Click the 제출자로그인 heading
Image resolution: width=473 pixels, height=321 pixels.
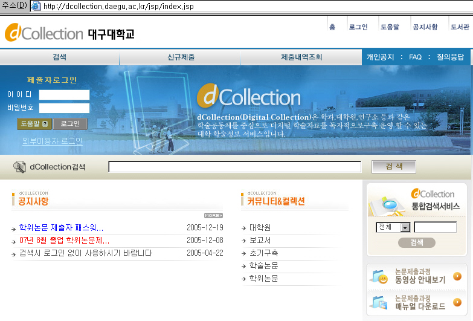coord(52,80)
